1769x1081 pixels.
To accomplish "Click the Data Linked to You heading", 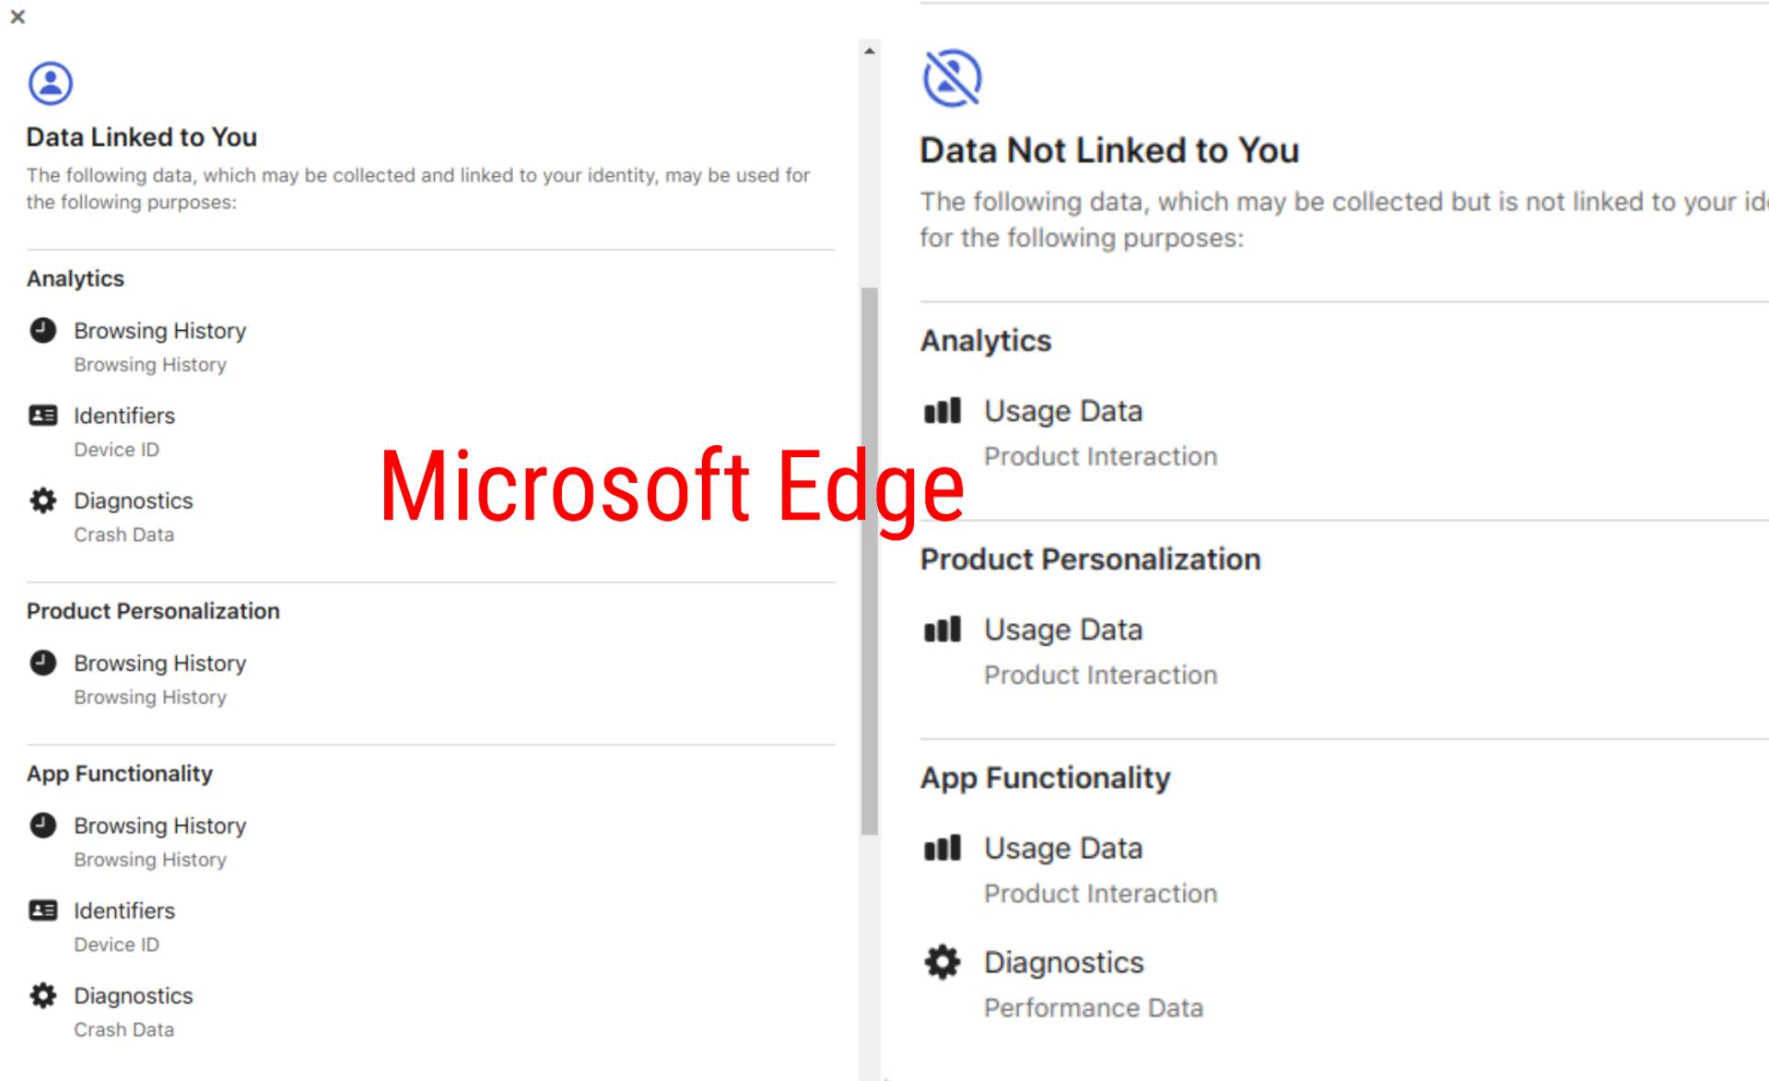I will coord(142,136).
